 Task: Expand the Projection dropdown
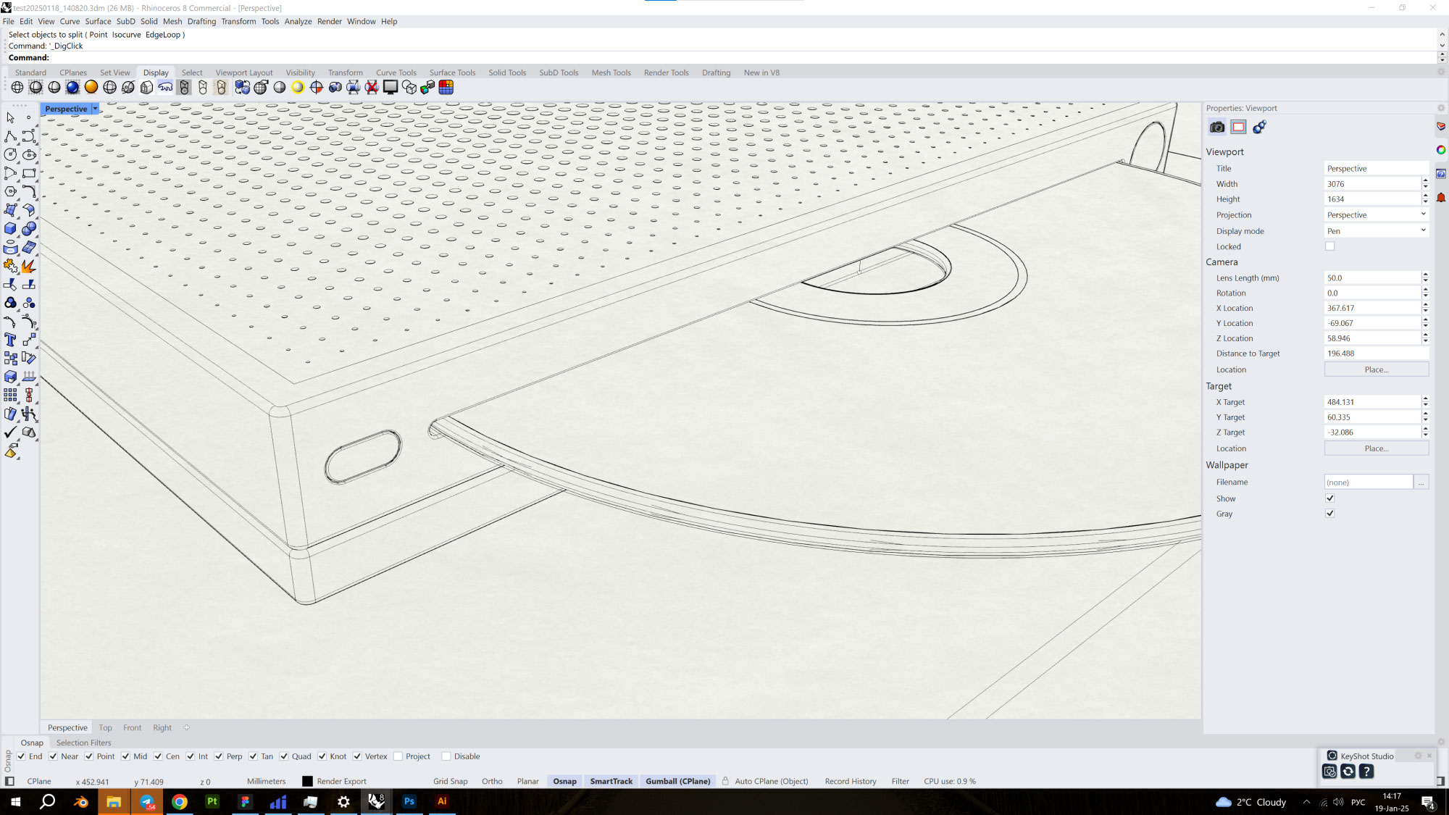1375,215
